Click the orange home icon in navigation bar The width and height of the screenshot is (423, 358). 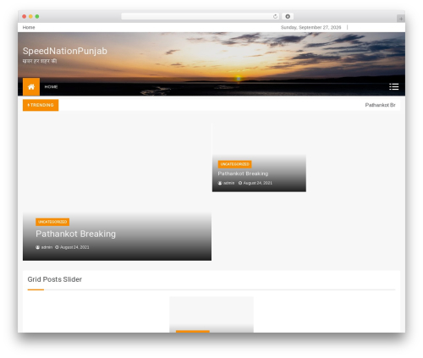tap(31, 86)
